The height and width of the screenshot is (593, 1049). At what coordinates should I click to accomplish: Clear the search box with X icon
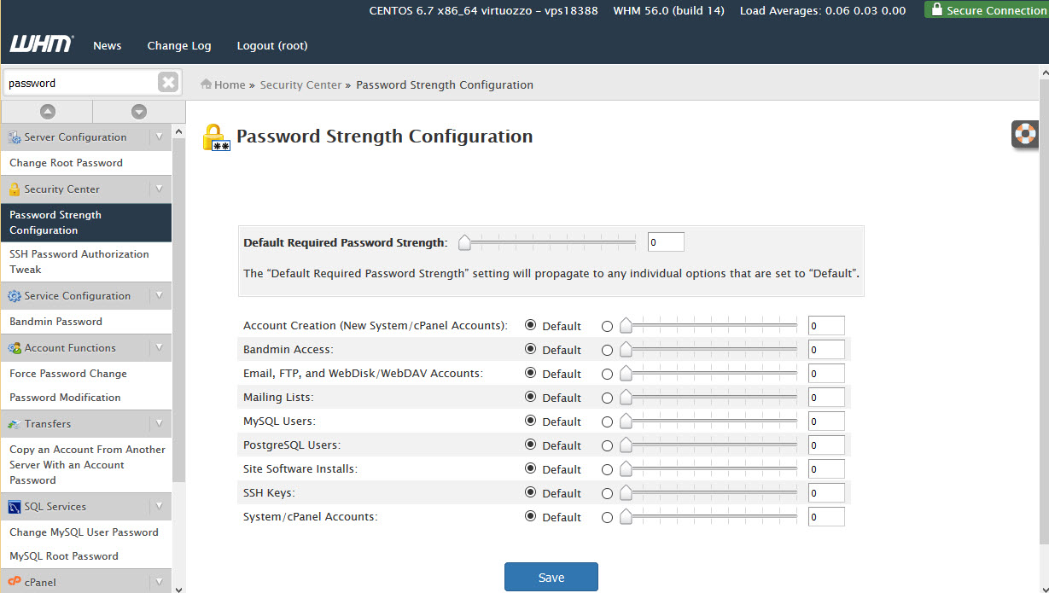pos(168,83)
